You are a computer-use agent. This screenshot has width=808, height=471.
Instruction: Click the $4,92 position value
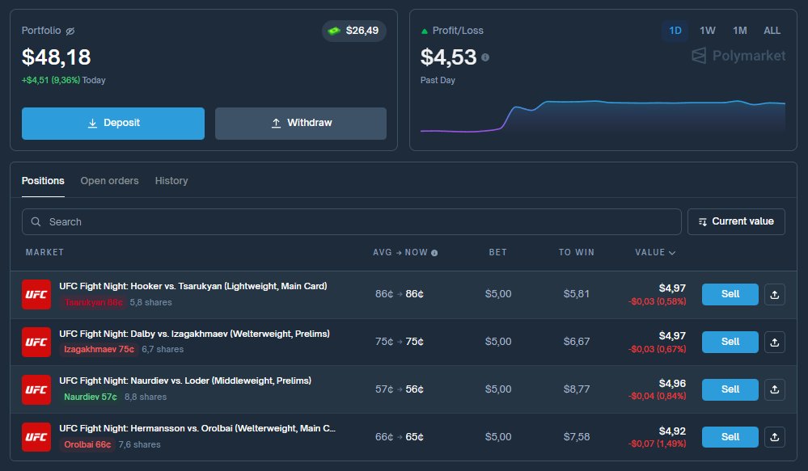pos(672,431)
